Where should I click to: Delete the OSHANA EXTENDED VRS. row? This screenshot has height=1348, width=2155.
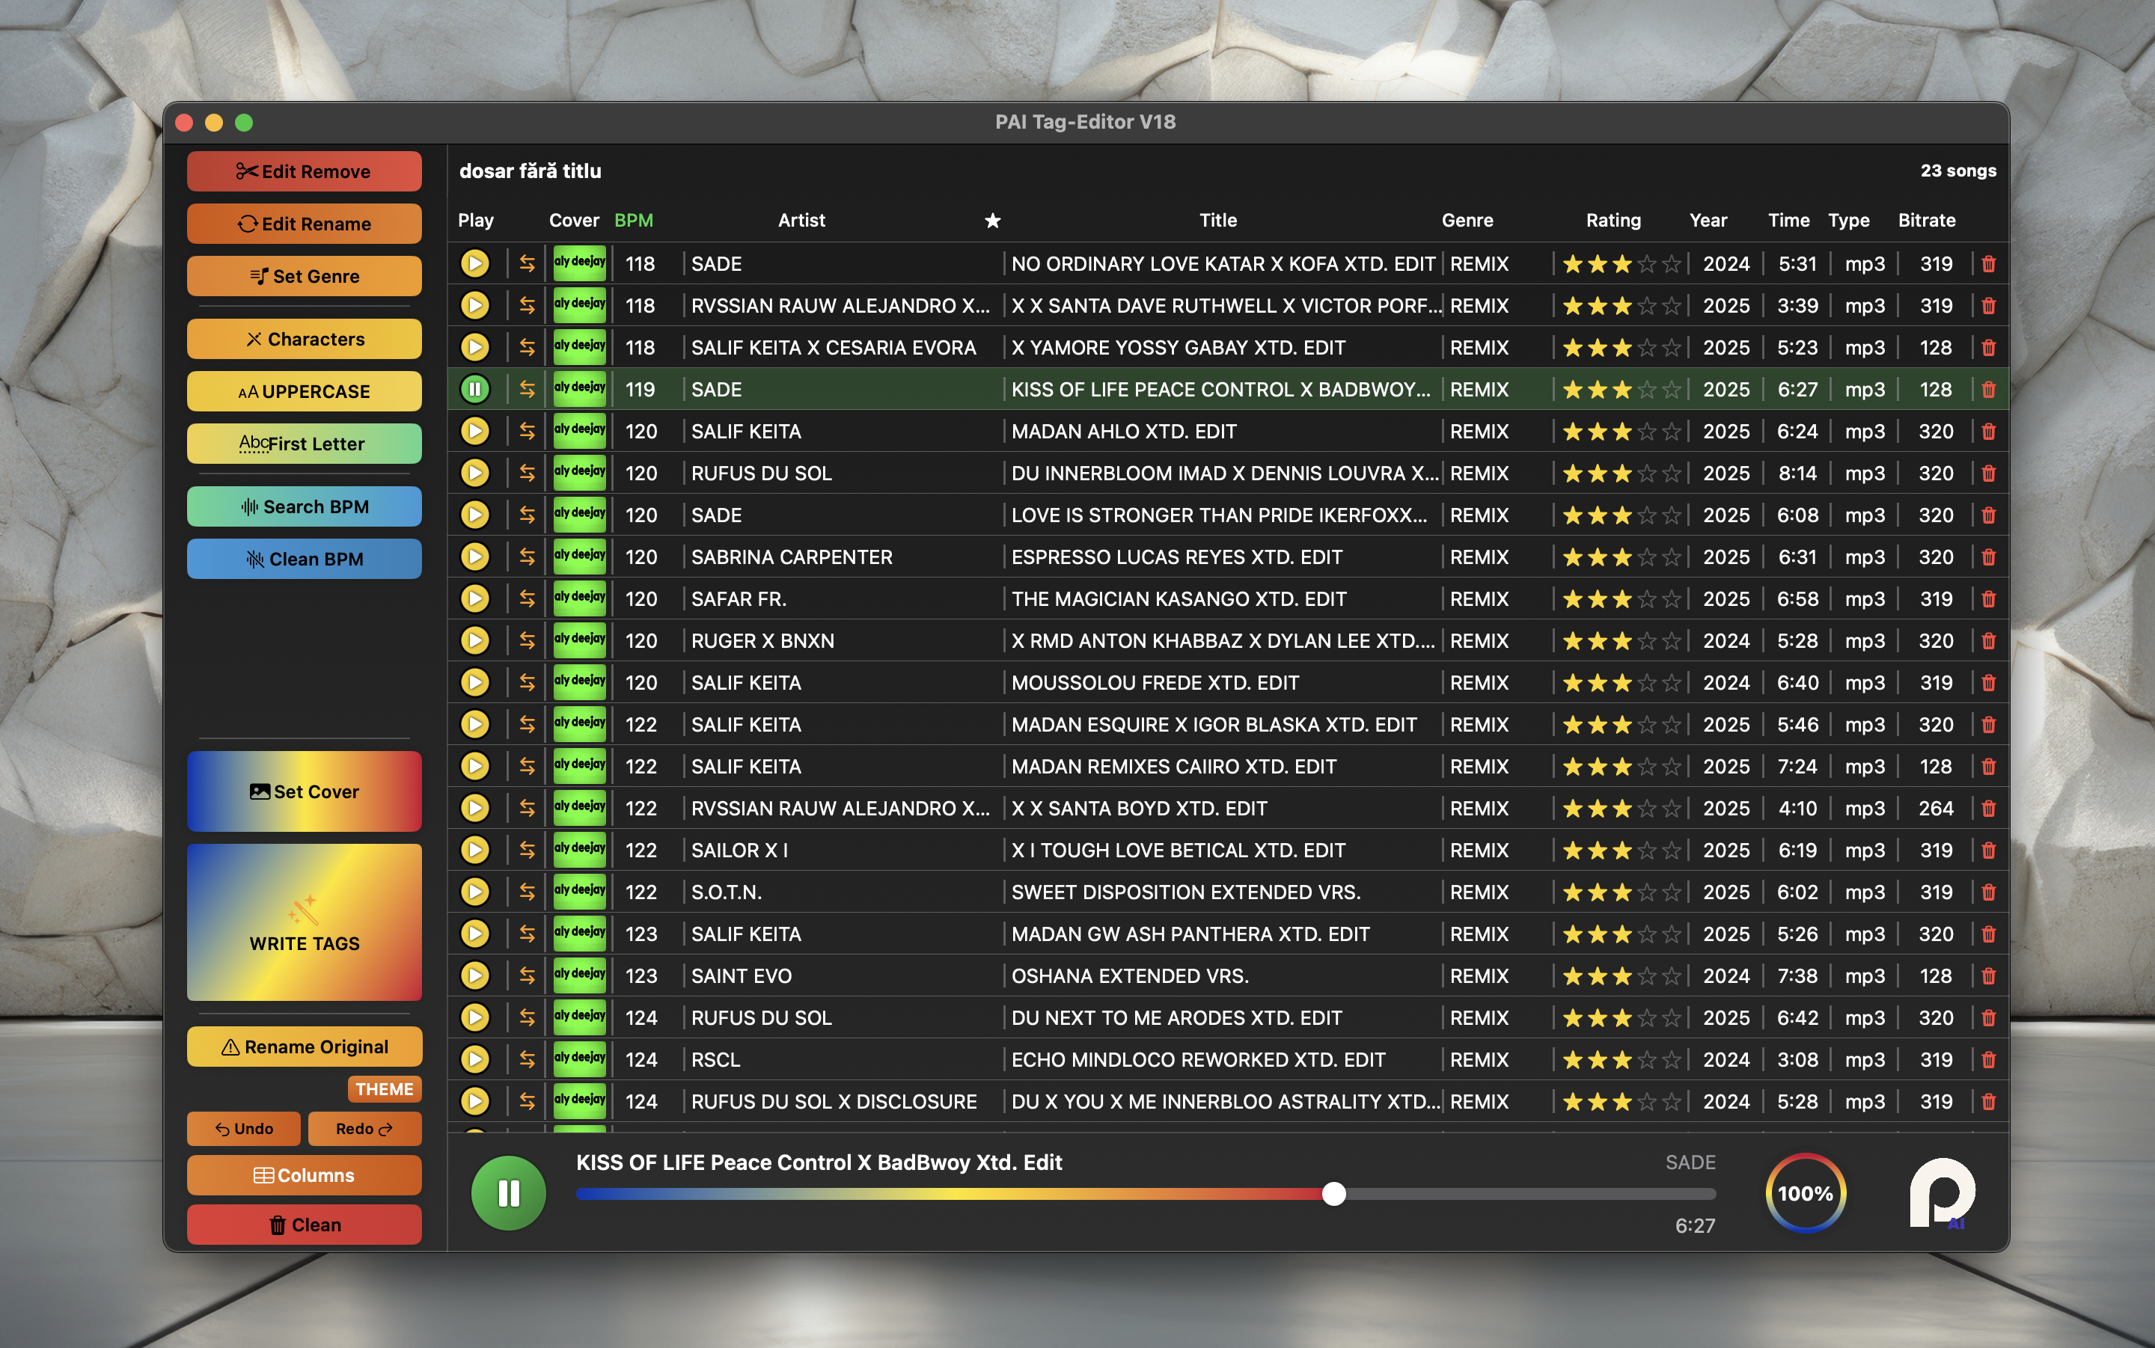pyautogui.click(x=1987, y=975)
